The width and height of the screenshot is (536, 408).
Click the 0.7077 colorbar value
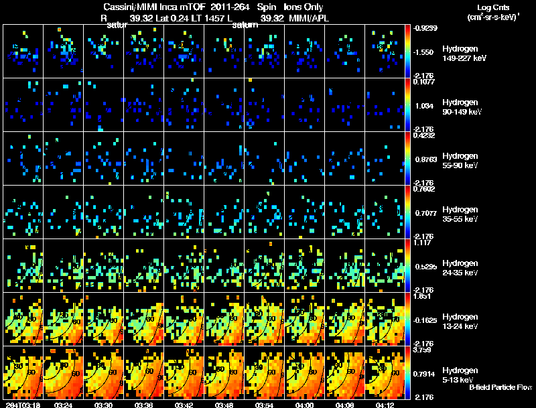point(426,213)
